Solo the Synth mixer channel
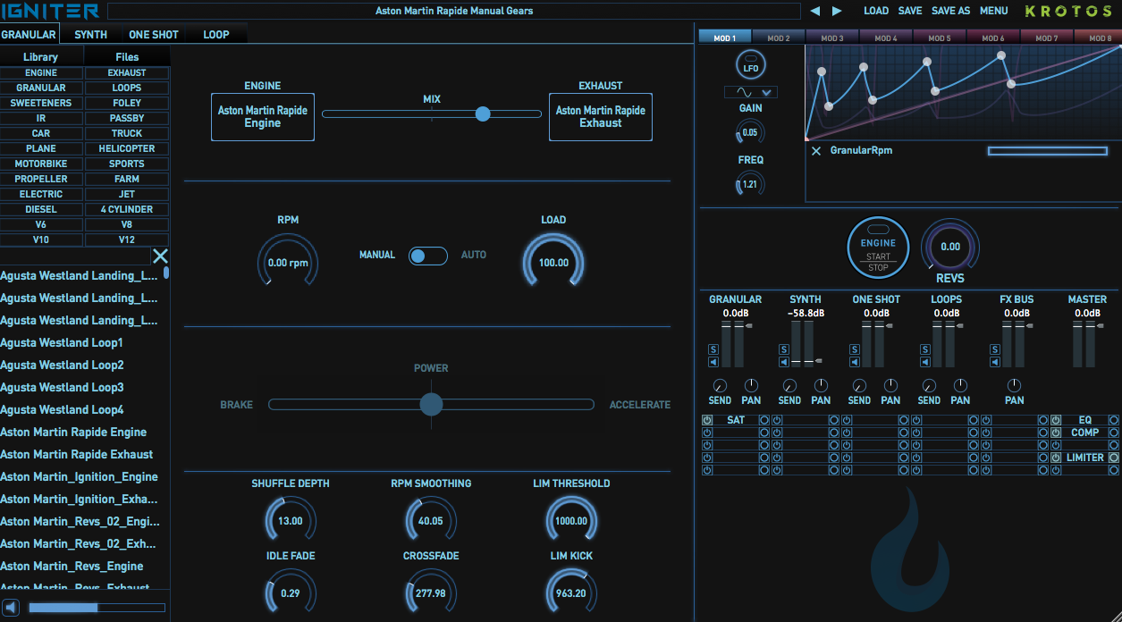Screen dimensions: 1122x622 784,349
